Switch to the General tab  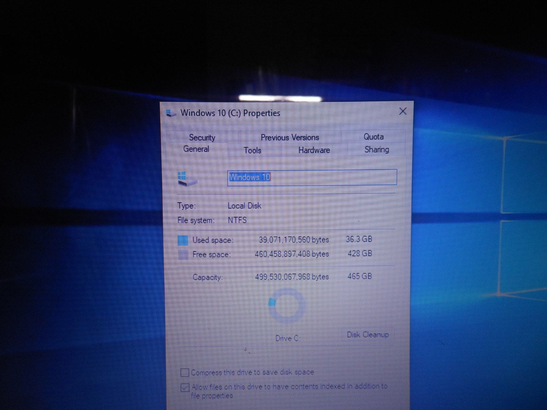pyautogui.click(x=196, y=149)
